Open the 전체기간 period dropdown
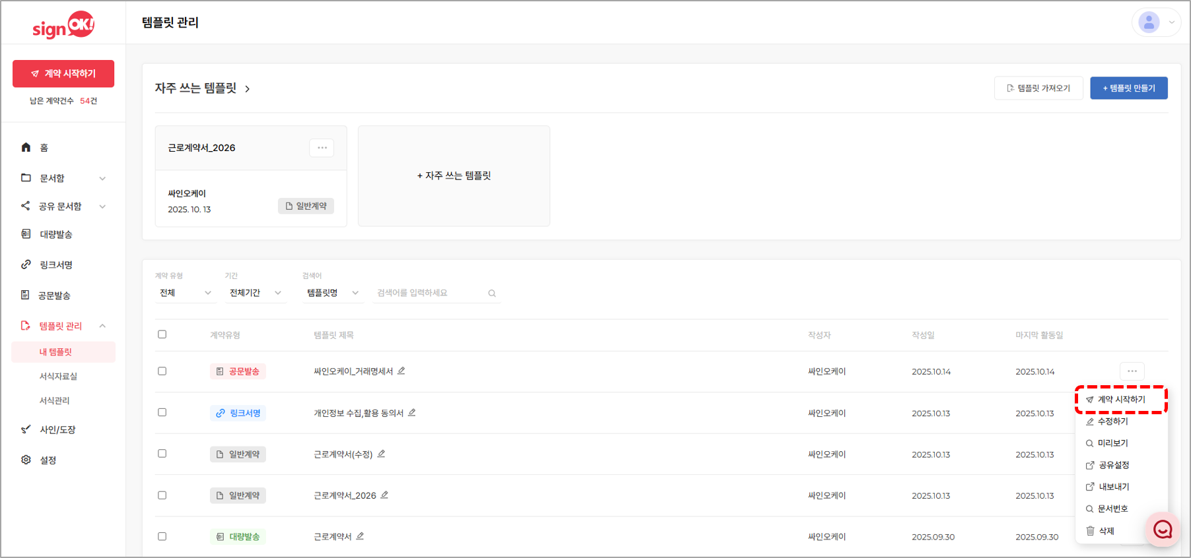The height and width of the screenshot is (558, 1191). 255,293
